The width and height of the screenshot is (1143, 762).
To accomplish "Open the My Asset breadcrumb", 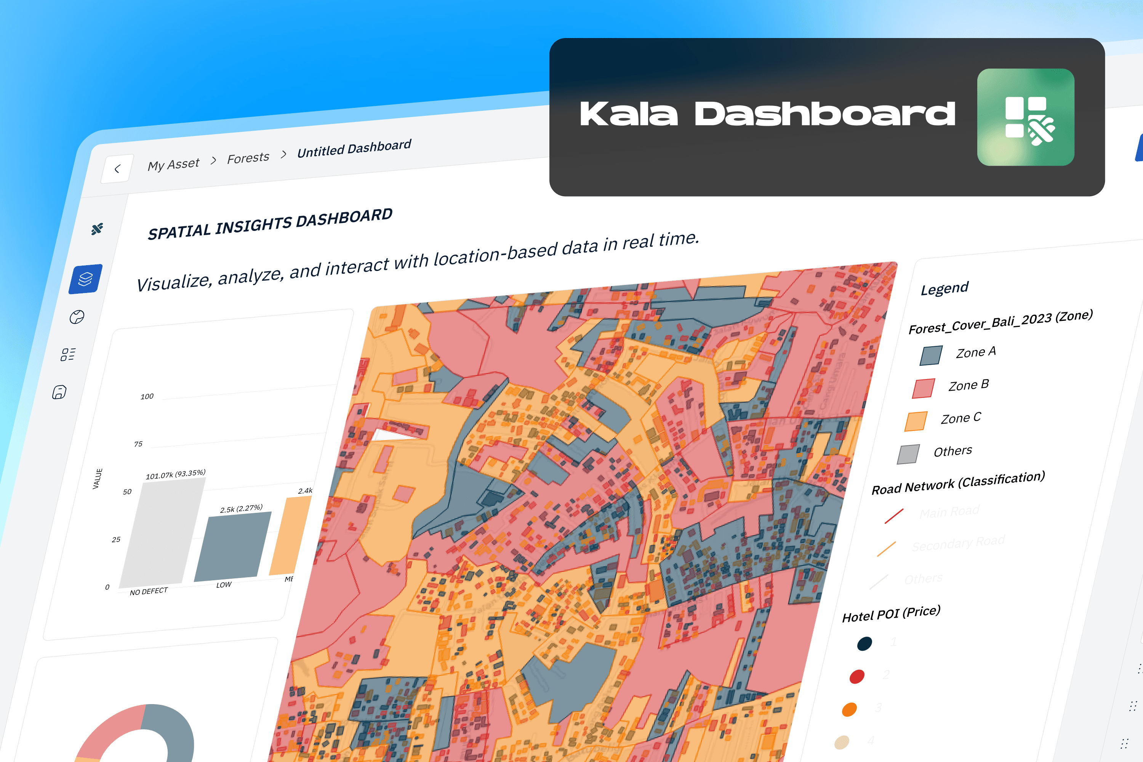I will pyautogui.click(x=173, y=164).
